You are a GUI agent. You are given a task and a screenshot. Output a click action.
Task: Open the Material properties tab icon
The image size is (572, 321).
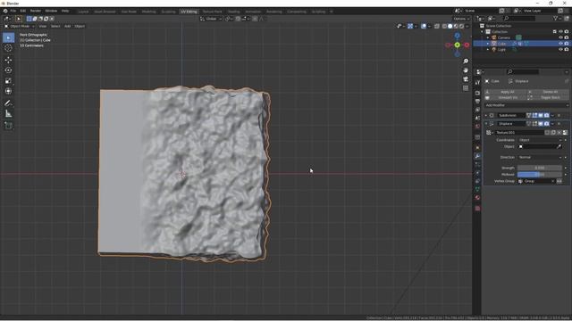click(477, 198)
